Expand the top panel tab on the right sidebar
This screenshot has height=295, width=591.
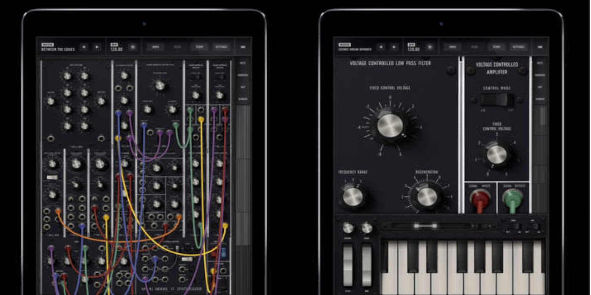pyautogui.click(x=541, y=63)
